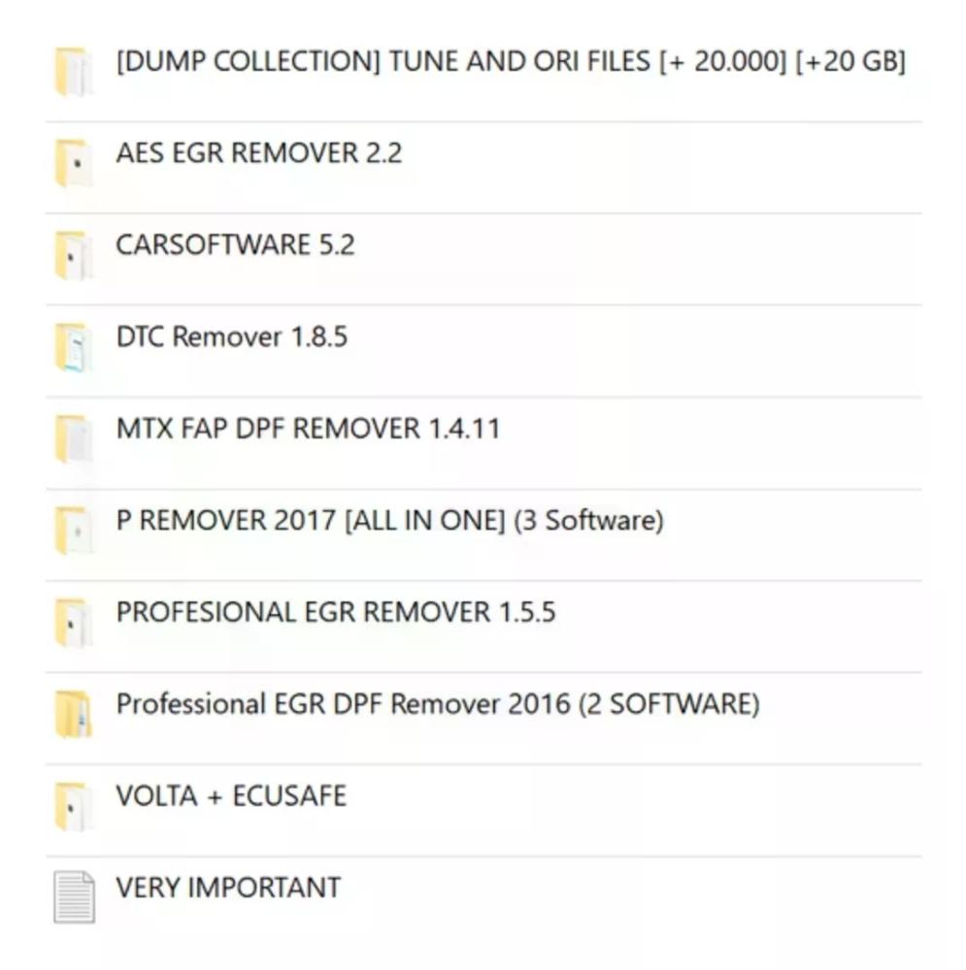Select the MTX FAP DPF REMOVER 1.4.11 name
The image size is (966, 970).
pos(308,428)
